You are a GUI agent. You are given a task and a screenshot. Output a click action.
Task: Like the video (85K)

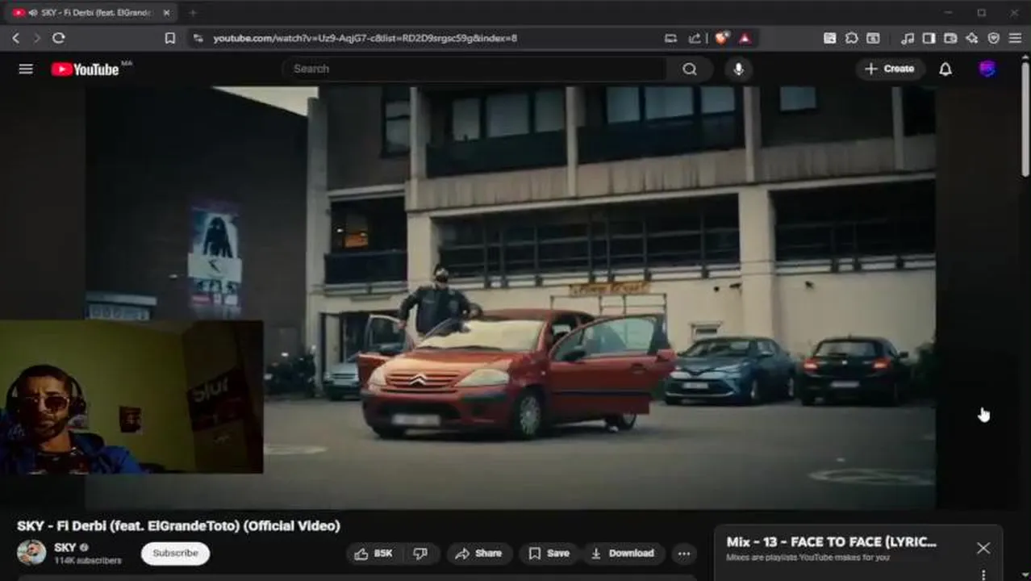click(374, 554)
